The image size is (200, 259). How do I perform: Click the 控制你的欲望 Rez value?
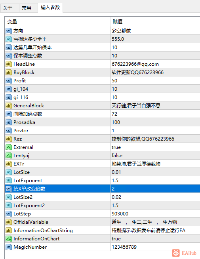click(143, 139)
